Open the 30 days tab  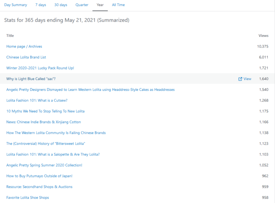point(61,5)
